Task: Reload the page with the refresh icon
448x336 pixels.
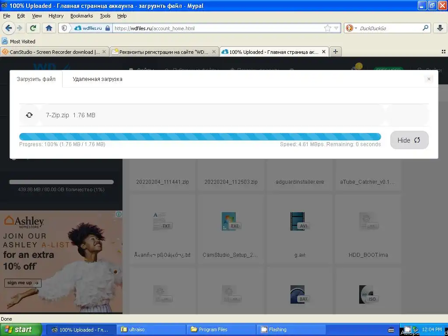Action: coord(33,28)
